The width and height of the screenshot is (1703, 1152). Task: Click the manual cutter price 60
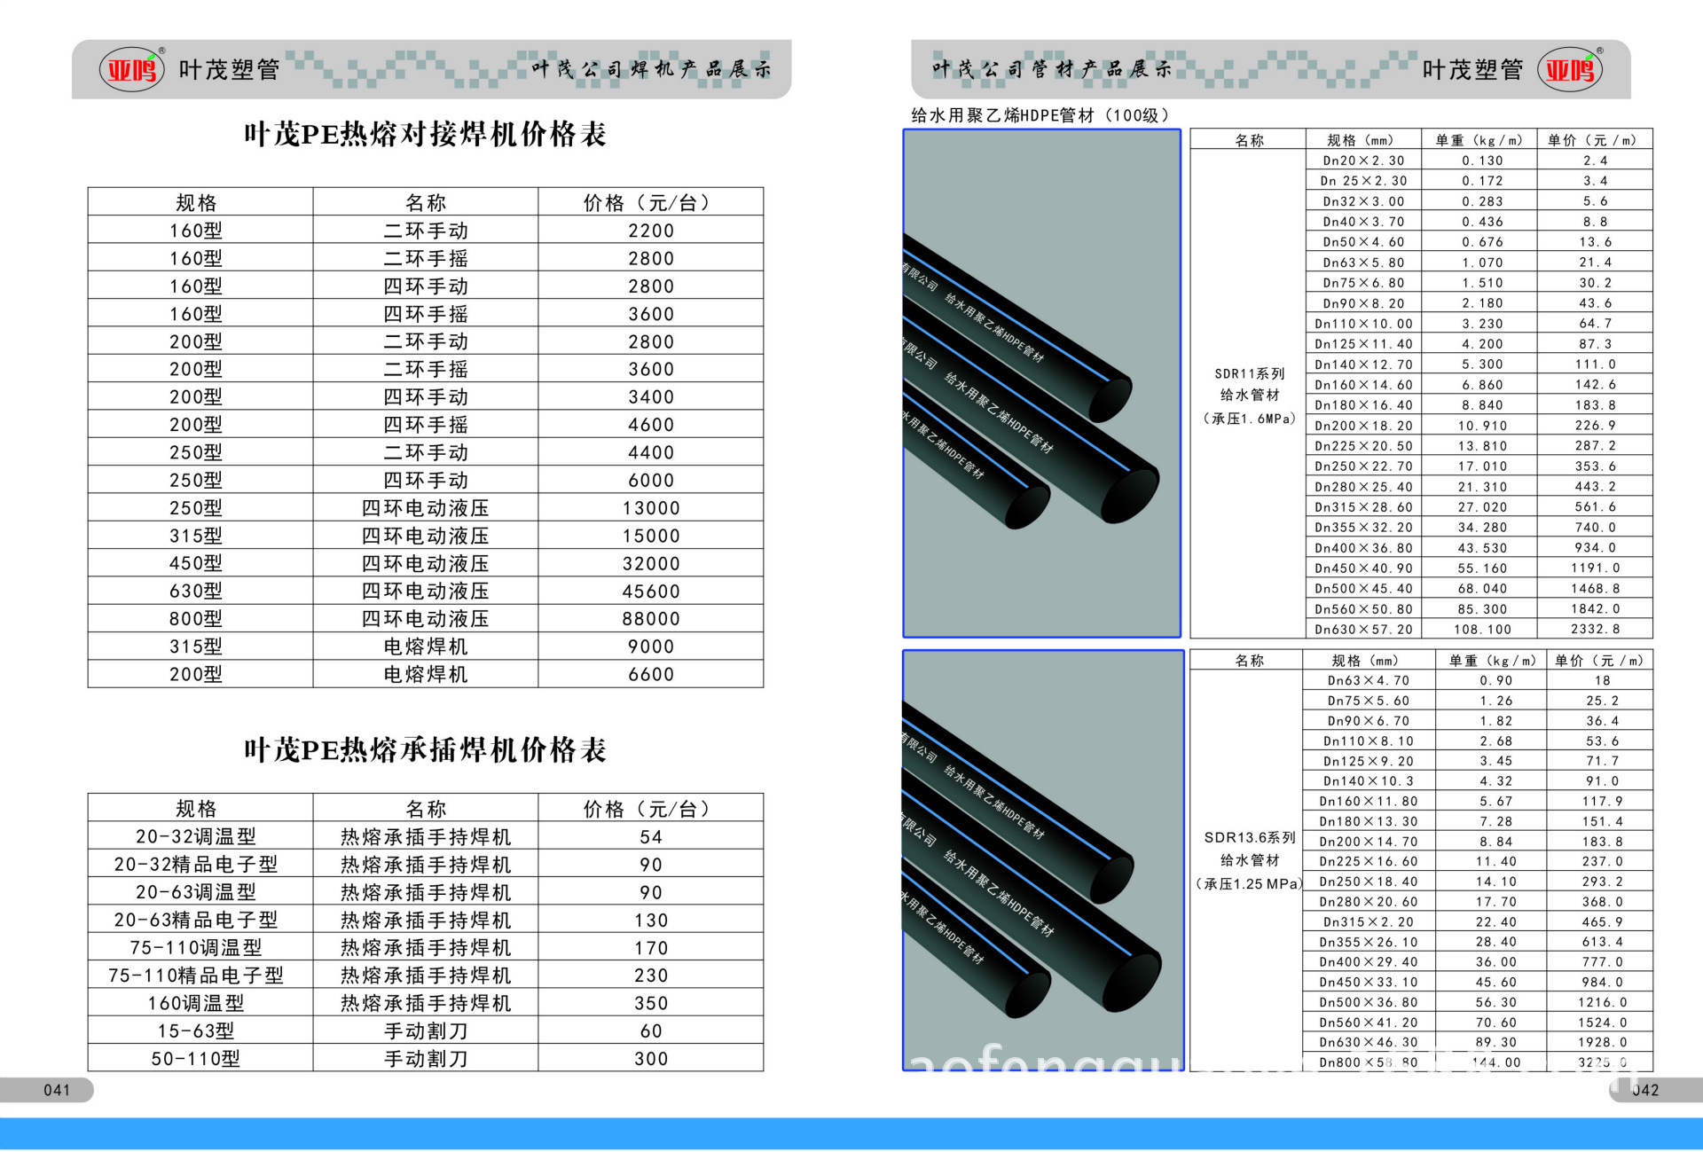tap(651, 1031)
